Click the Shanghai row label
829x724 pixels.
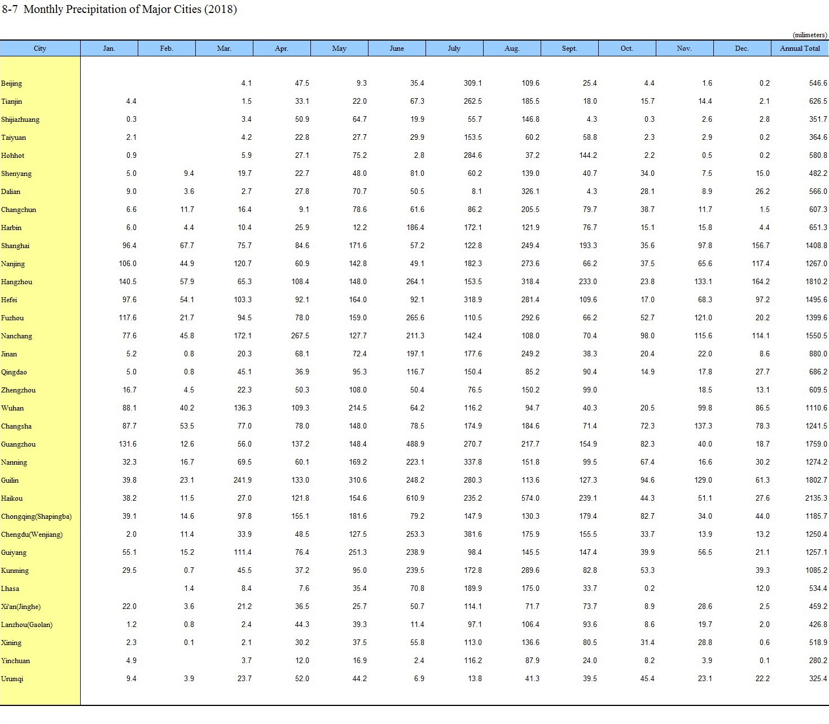(15, 246)
